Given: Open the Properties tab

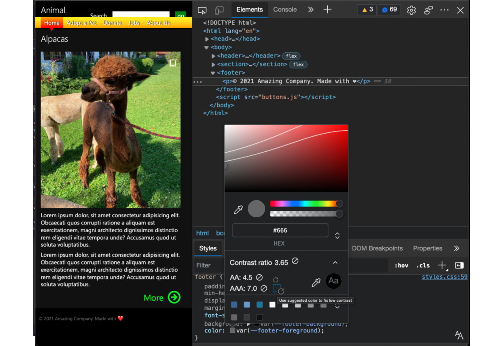Looking at the screenshot, I should pos(427,248).
